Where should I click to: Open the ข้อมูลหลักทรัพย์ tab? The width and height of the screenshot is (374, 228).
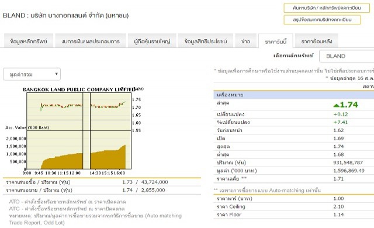29,41
